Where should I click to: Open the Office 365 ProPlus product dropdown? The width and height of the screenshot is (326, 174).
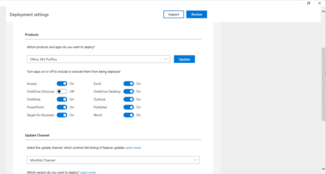coord(98,59)
